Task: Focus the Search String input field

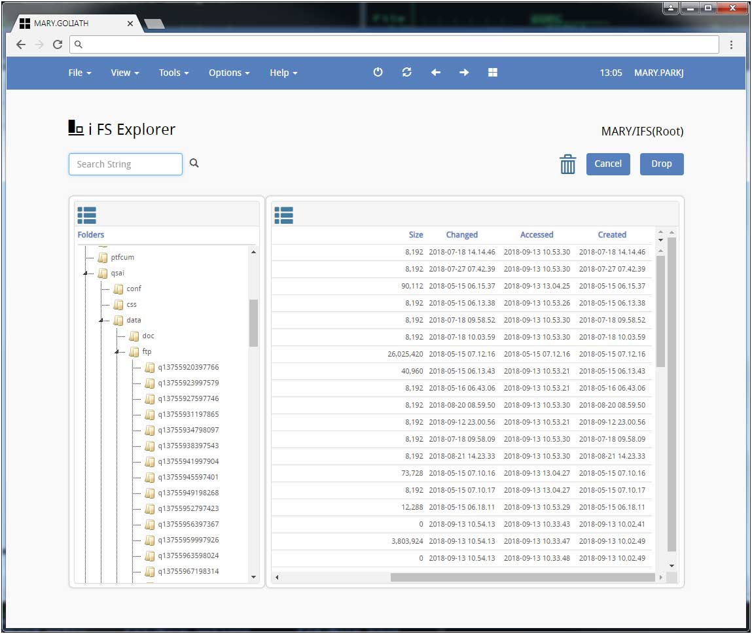Action: click(126, 164)
